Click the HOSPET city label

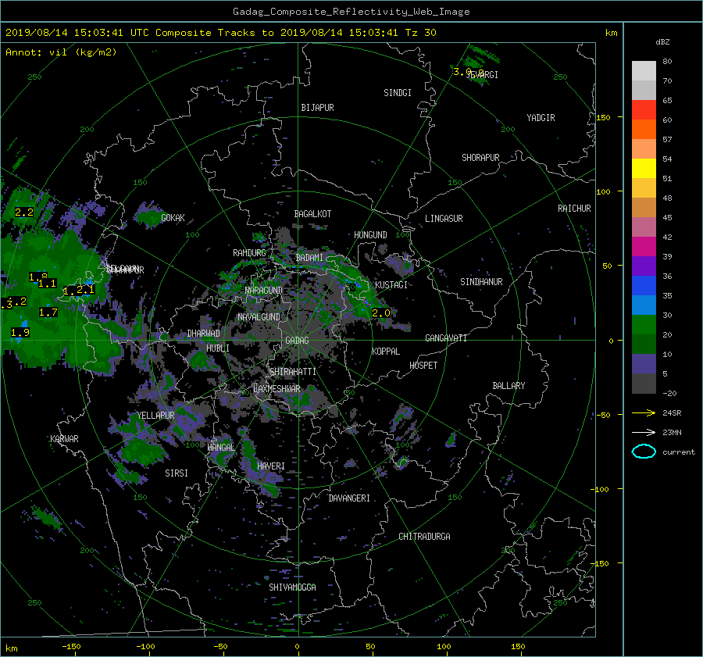coord(423,366)
